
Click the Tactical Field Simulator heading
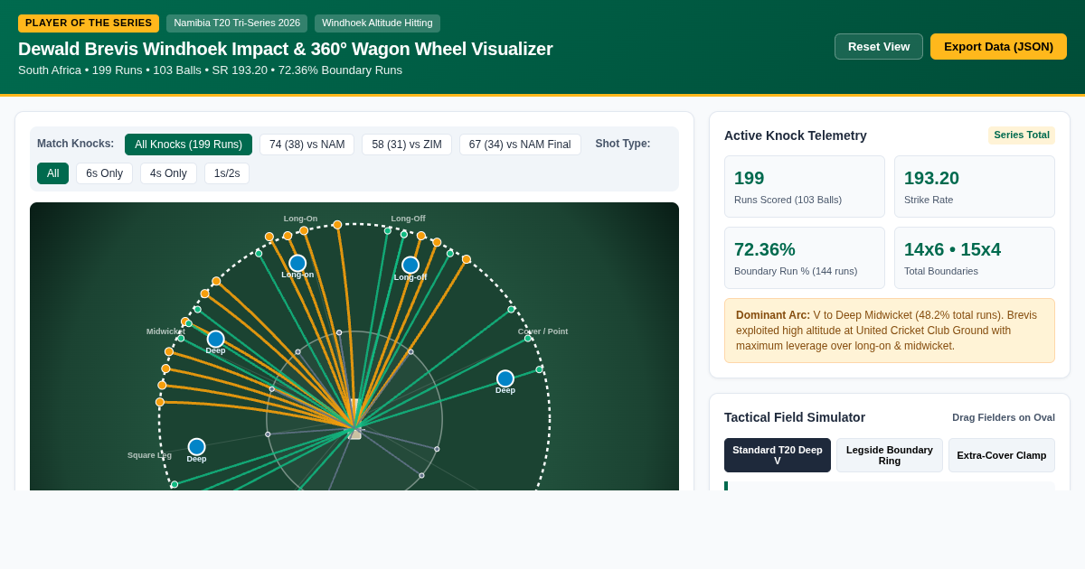[795, 417]
